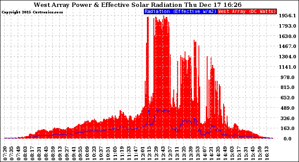The width and height of the screenshot is (299, 162).
Task: Click x-axis time label 15:45
Action: pyautogui.click(x=253, y=153)
